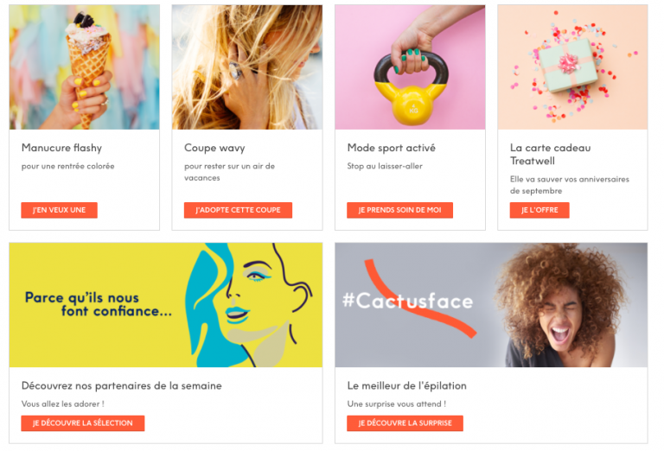
Task: Select "Découvrez nos partenaires de la semaine" title
Action: coord(122,386)
